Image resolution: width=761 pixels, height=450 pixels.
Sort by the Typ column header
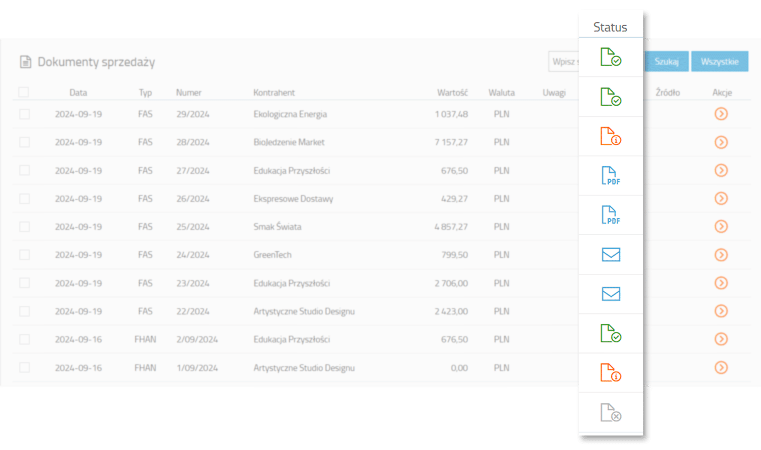pos(145,93)
